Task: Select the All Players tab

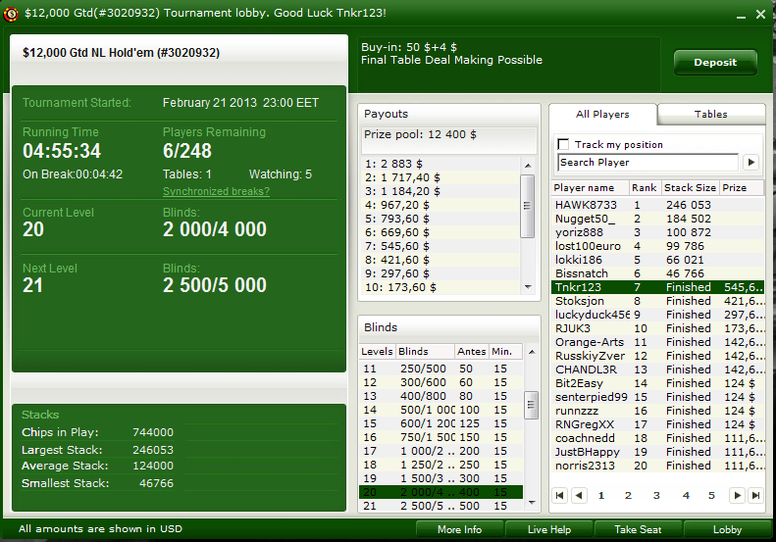Action: click(x=602, y=115)
